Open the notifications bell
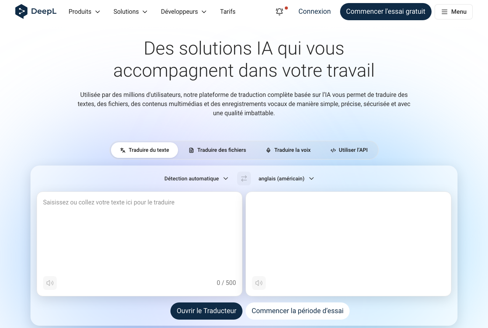 [279, 11]
